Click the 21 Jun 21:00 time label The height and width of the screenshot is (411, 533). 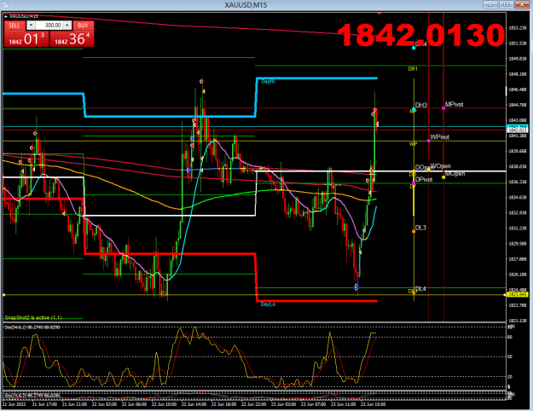tap(74, 404)
